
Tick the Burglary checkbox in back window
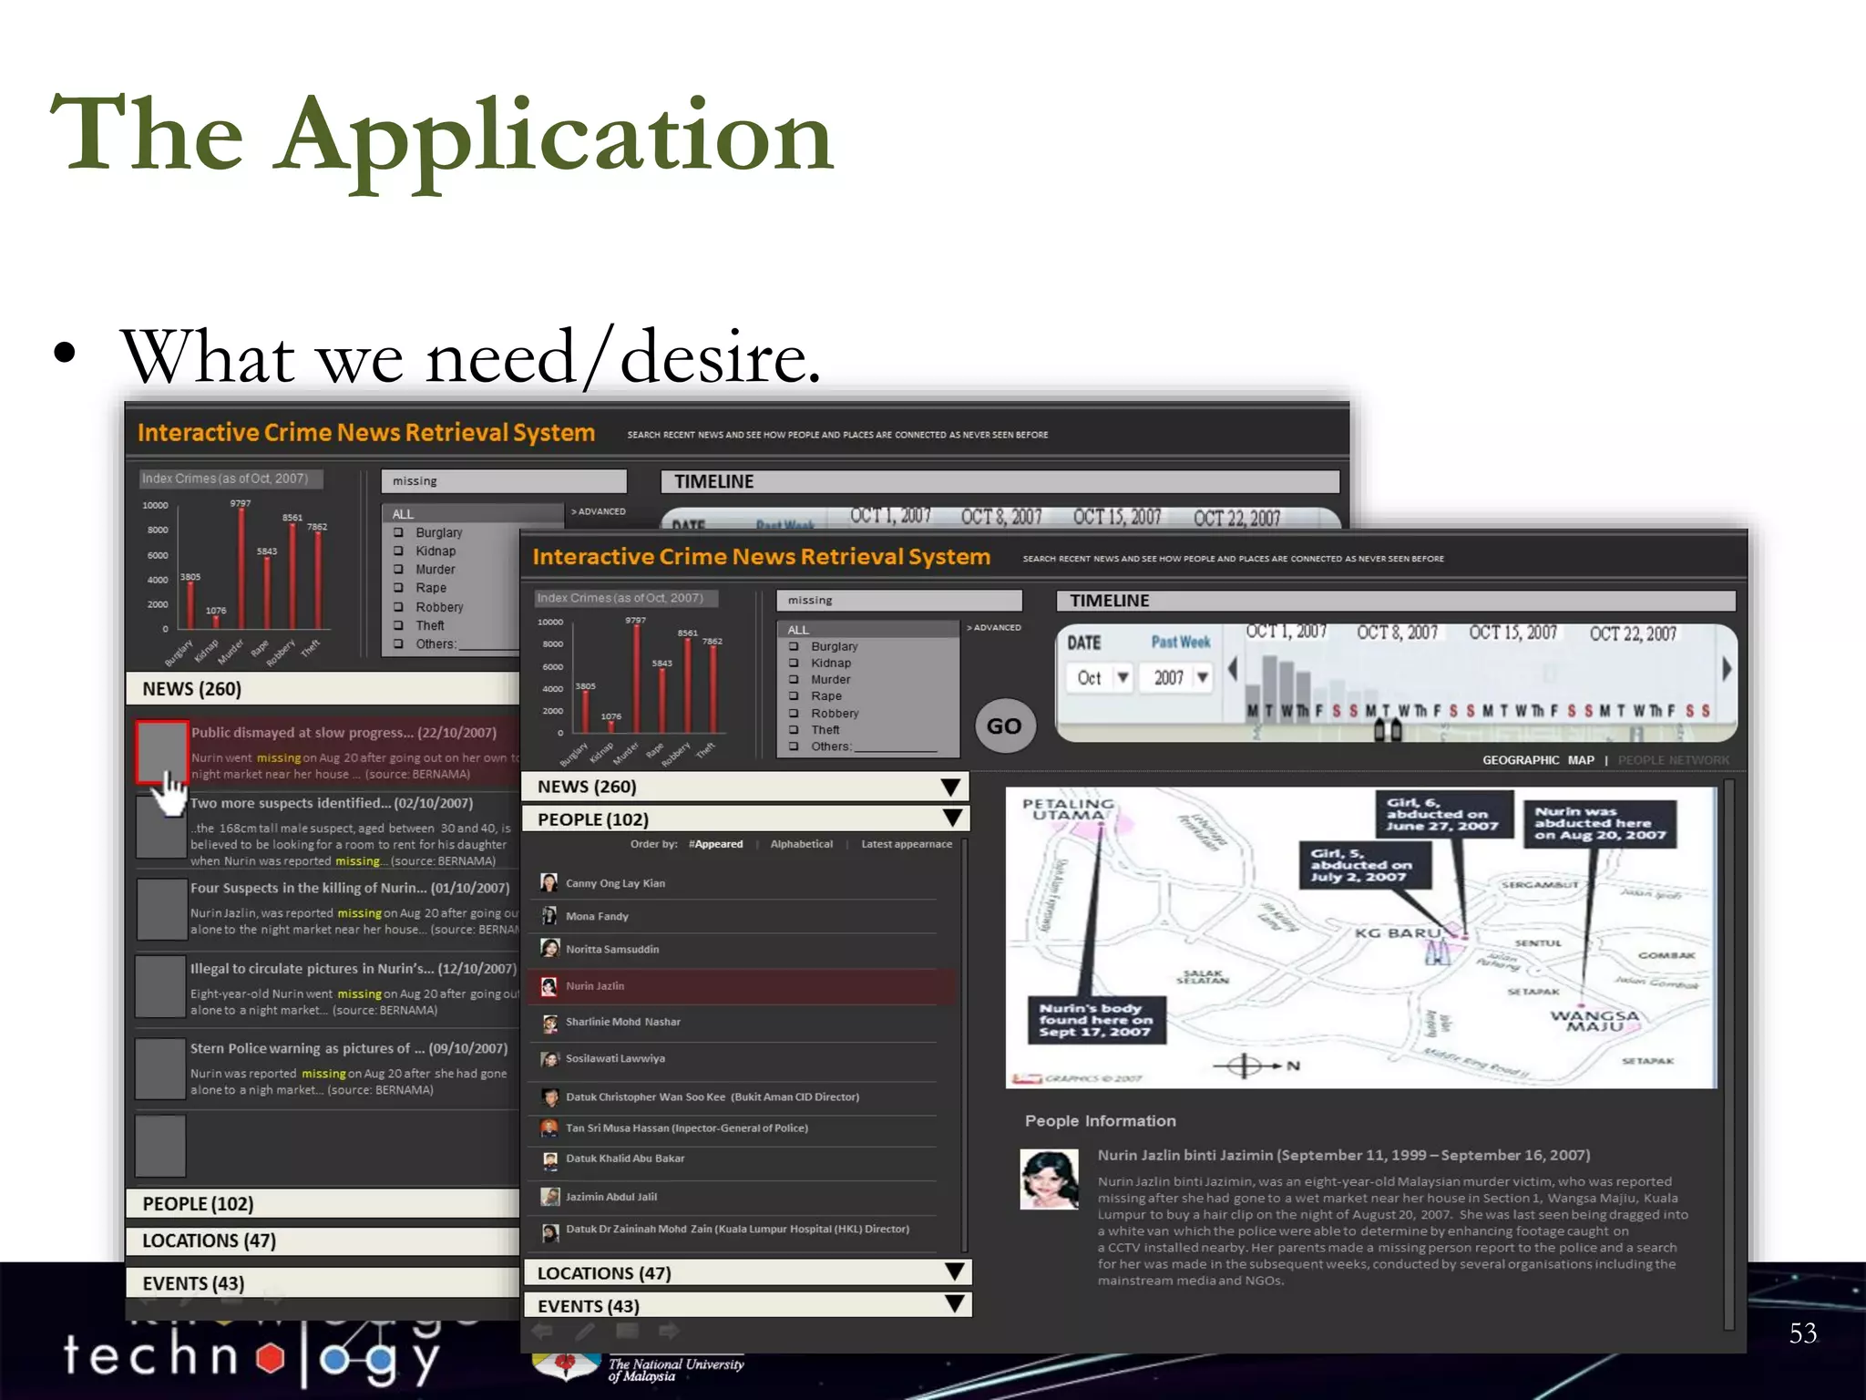pyautogui.click(x=398, y=532)
